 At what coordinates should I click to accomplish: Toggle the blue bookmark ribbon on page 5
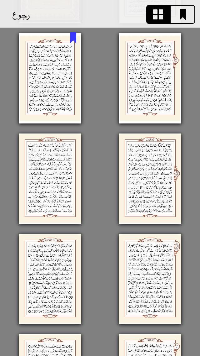coord(73,38)
